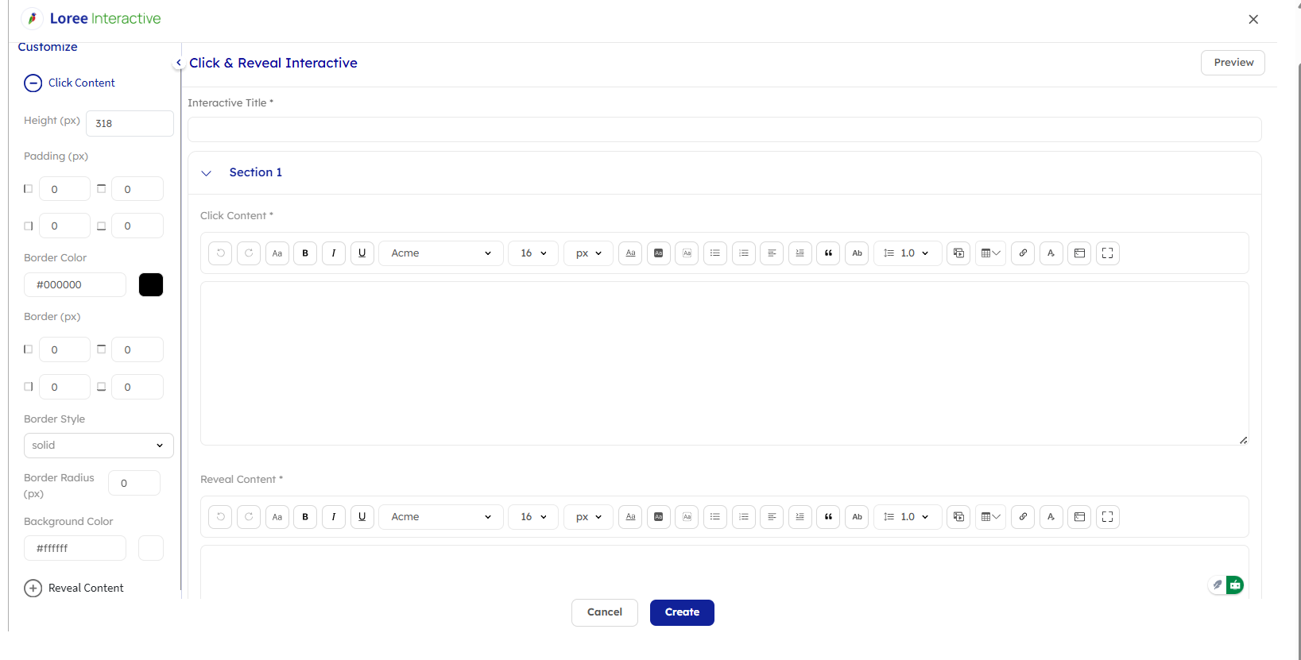Click fullscreen icon in Click Content toolbar
The image size is (1301, 660).
click(1108, 253)
